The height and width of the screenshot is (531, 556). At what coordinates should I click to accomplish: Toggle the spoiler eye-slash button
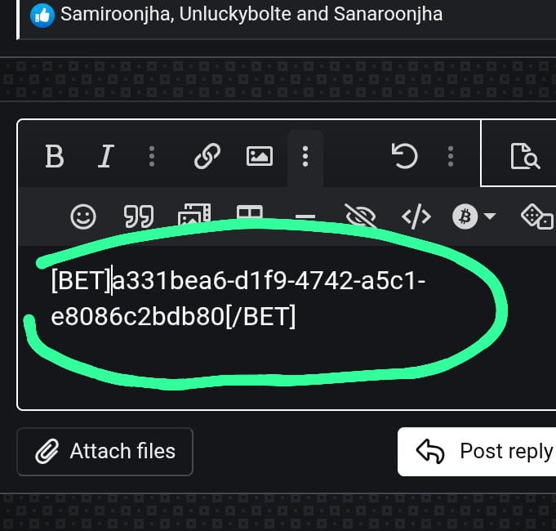click(360, 216)
